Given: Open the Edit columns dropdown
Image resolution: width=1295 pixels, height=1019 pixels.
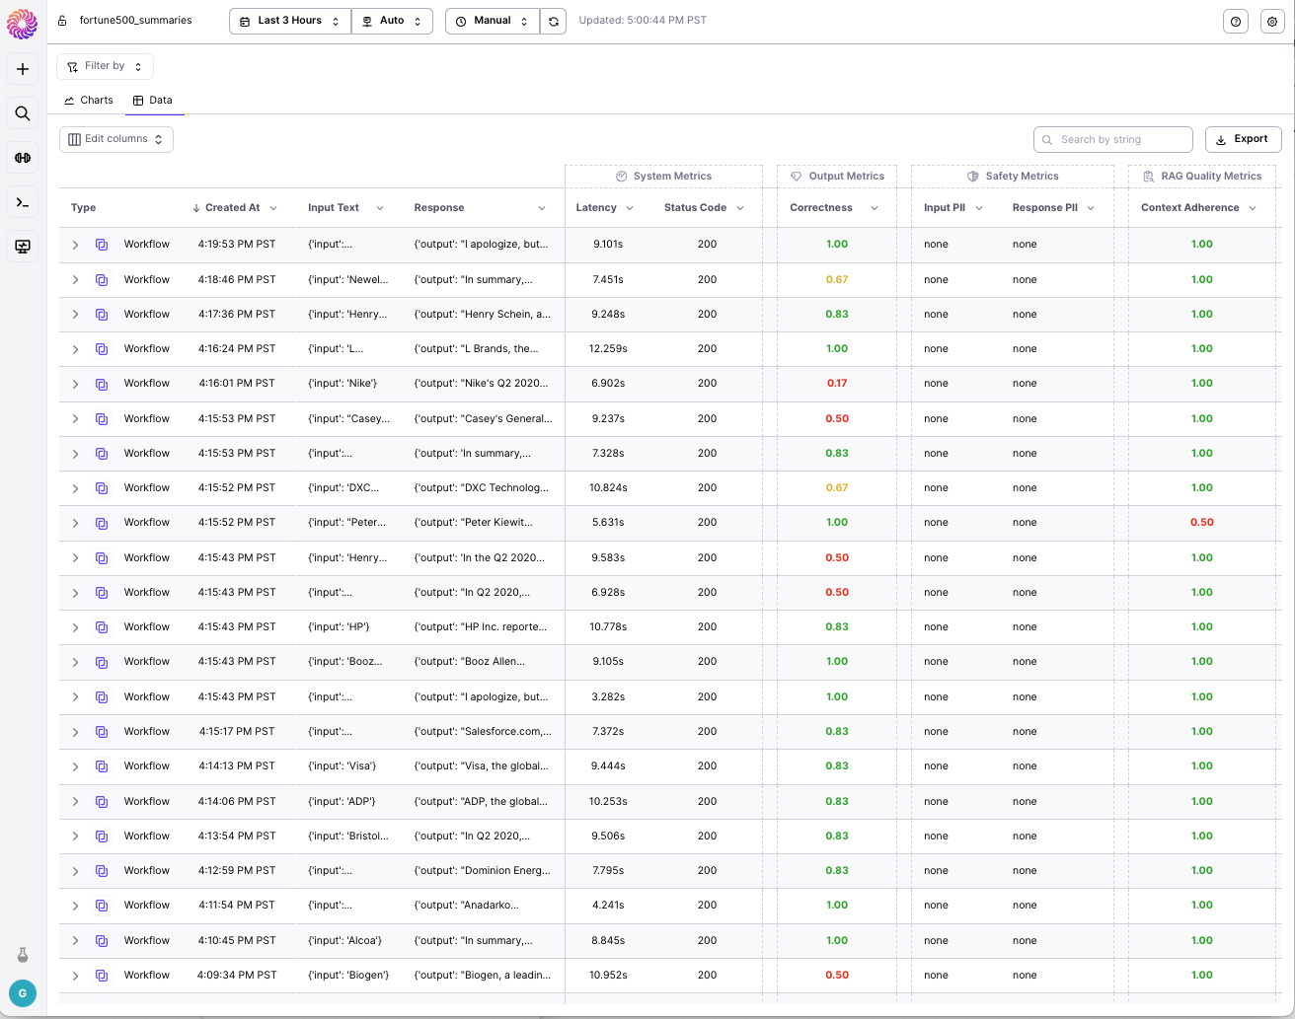Looking at the screenshot, I should click(x=116, y=139).
